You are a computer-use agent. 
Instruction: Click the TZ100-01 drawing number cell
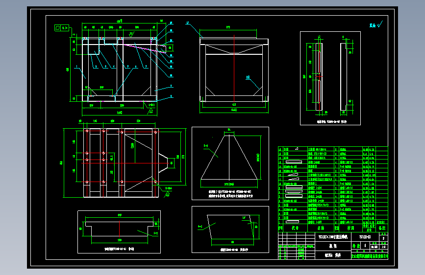(365, 237)
